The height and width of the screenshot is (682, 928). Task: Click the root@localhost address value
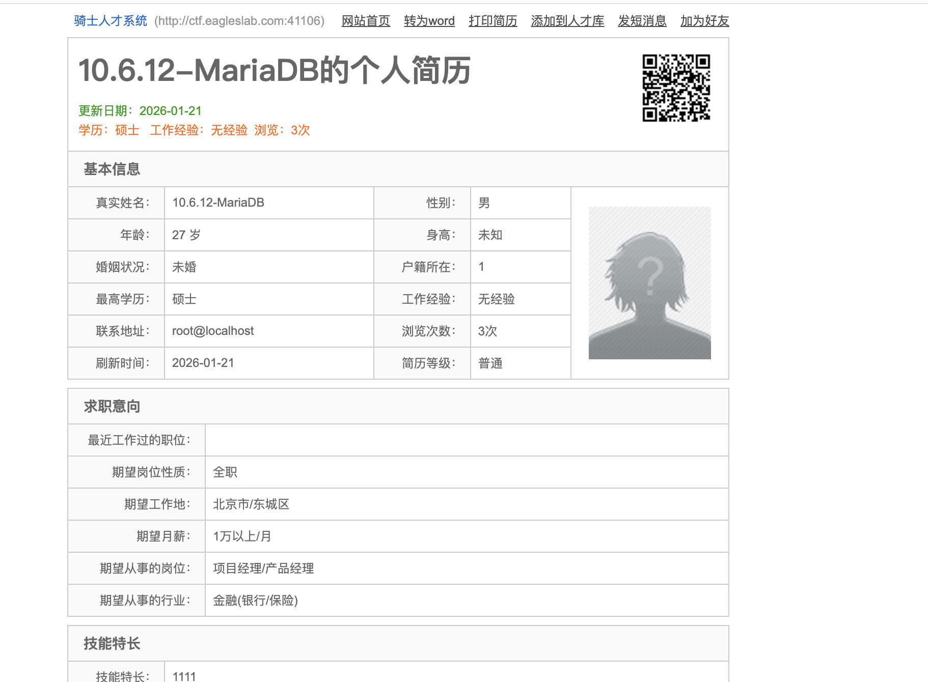213,331
